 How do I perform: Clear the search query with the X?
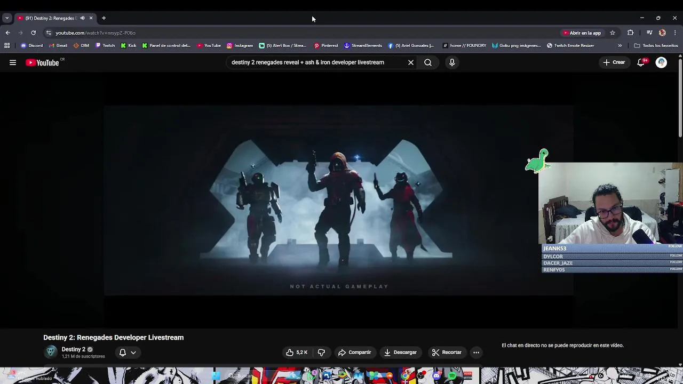coord(411,62)
